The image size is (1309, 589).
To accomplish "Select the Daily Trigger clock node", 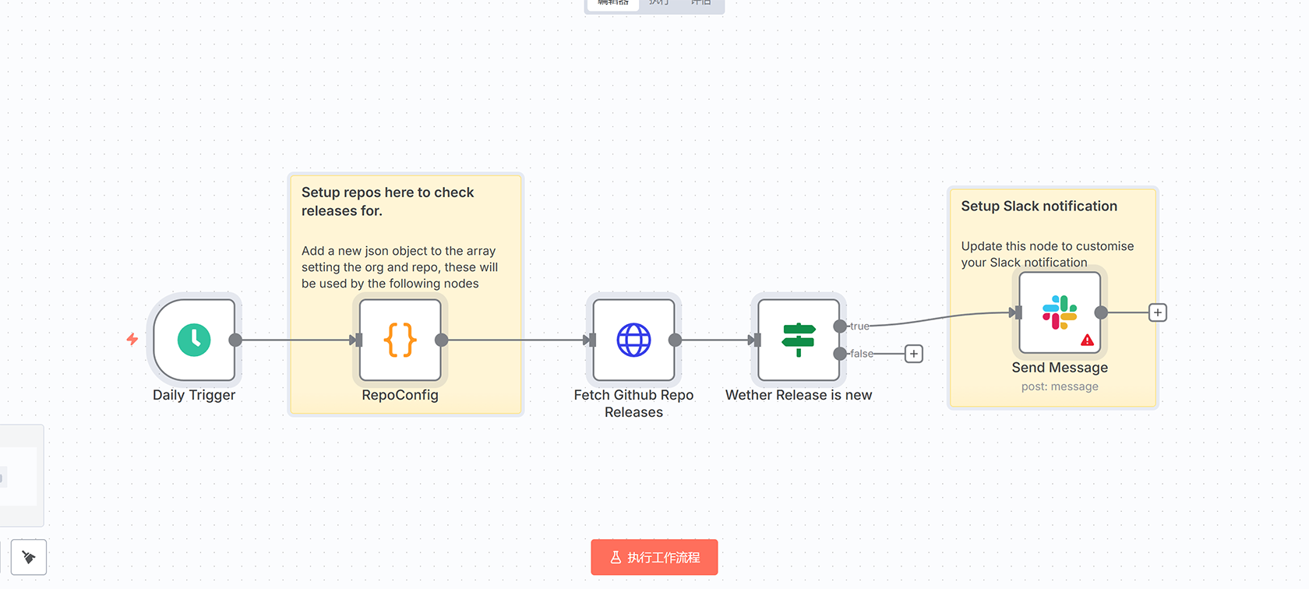I will coord(194,340).
